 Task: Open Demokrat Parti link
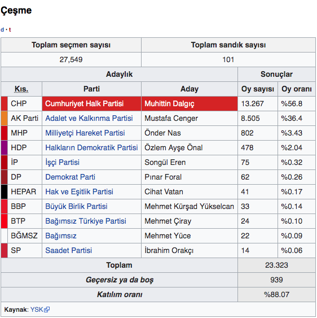coord(71,177)
